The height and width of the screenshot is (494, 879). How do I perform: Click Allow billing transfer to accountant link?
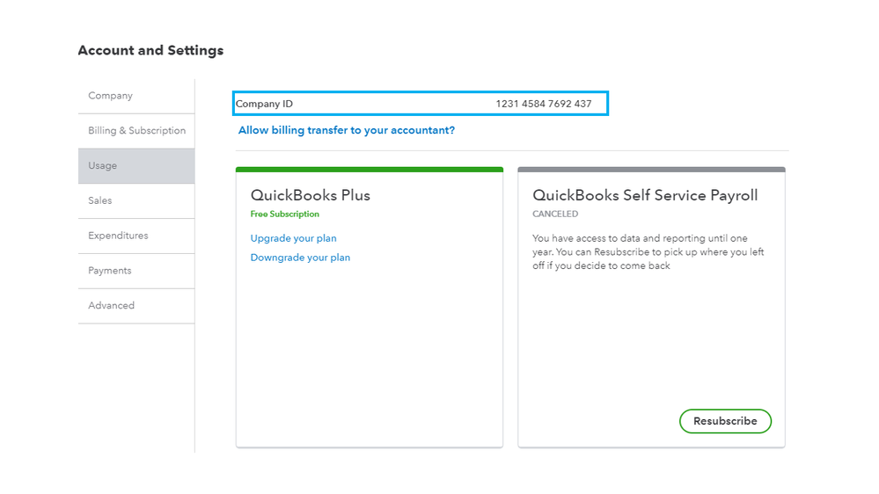(x=347, y=130)
